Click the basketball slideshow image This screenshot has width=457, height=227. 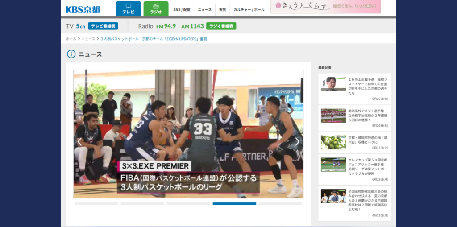point(188,134)
